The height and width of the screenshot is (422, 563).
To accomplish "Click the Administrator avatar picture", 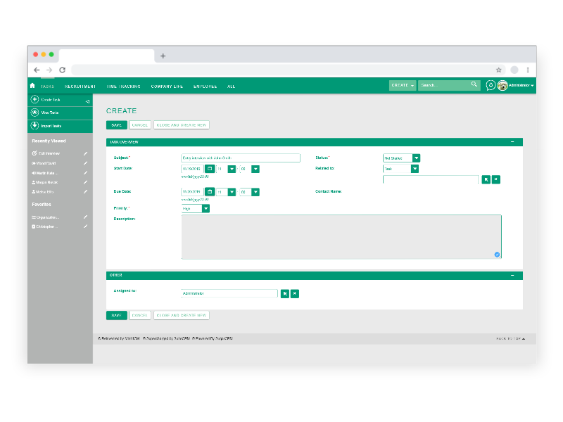I will 502,85.
